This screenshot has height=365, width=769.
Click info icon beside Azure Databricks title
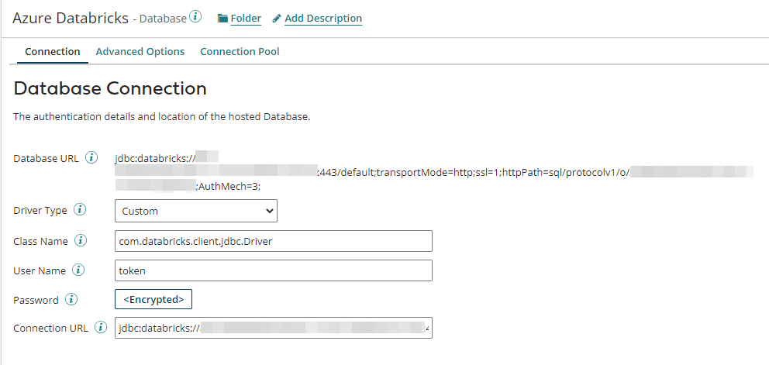(x=195, y=17)
